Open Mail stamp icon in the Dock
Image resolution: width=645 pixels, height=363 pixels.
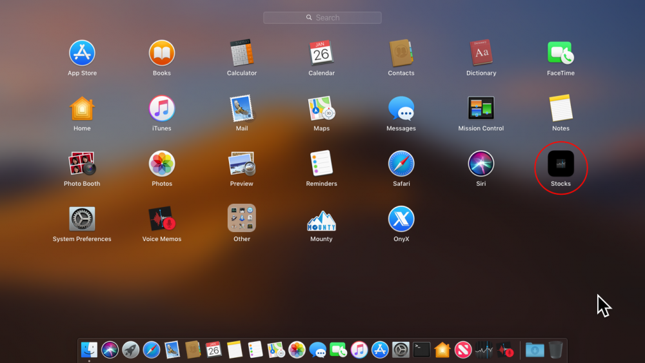pos(172,350)
